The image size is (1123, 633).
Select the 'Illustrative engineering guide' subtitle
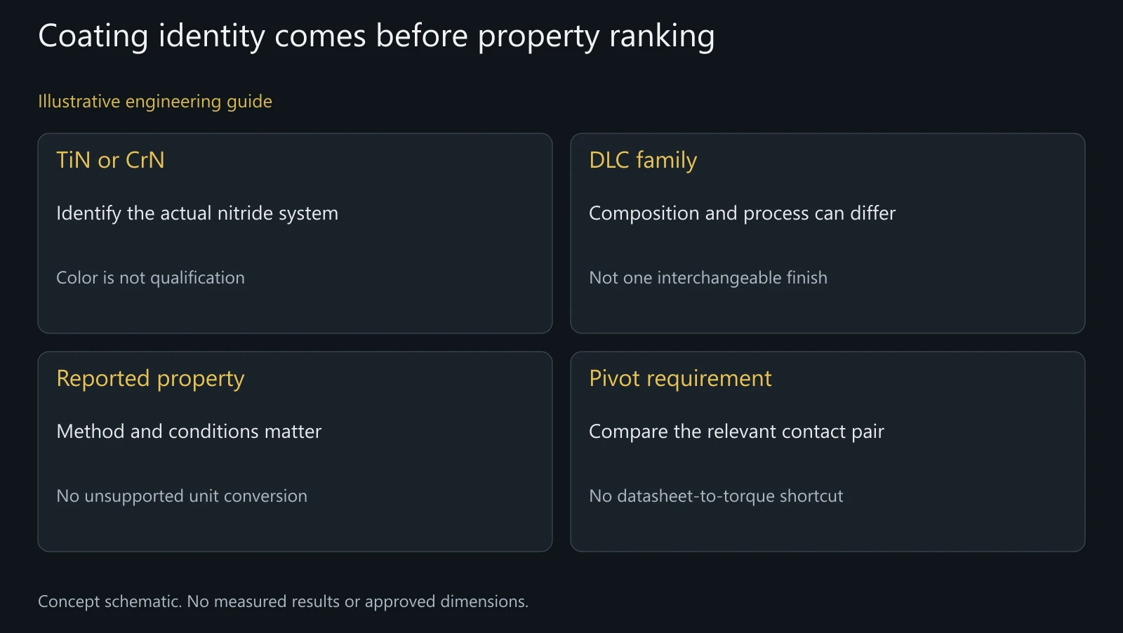[155, 102]
